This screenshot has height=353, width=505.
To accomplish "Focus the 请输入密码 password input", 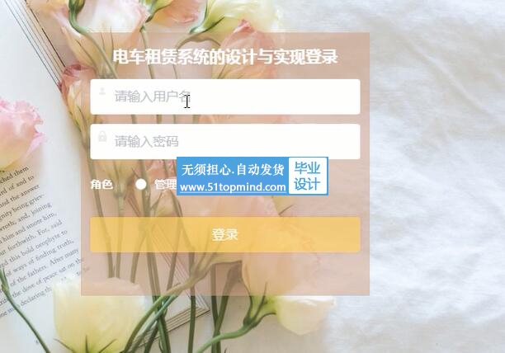I will pos(225,141).
